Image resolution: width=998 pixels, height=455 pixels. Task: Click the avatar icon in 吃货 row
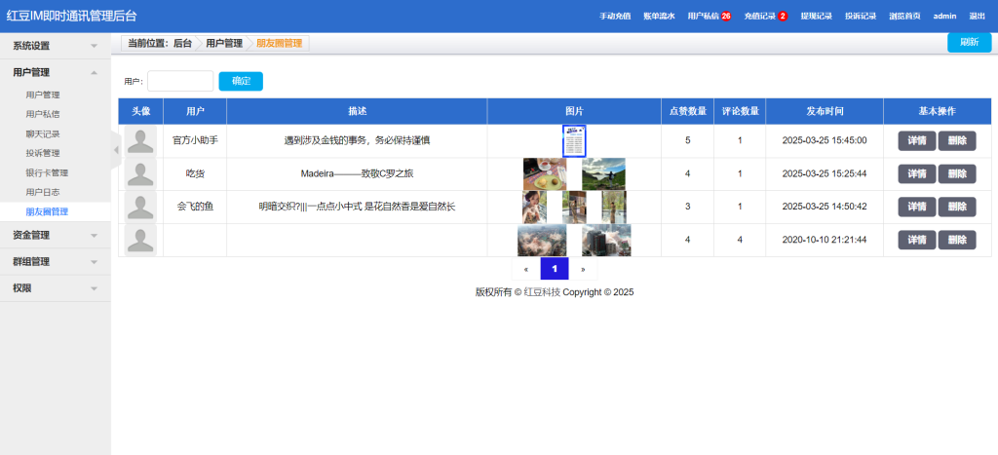tap(140, 173)
